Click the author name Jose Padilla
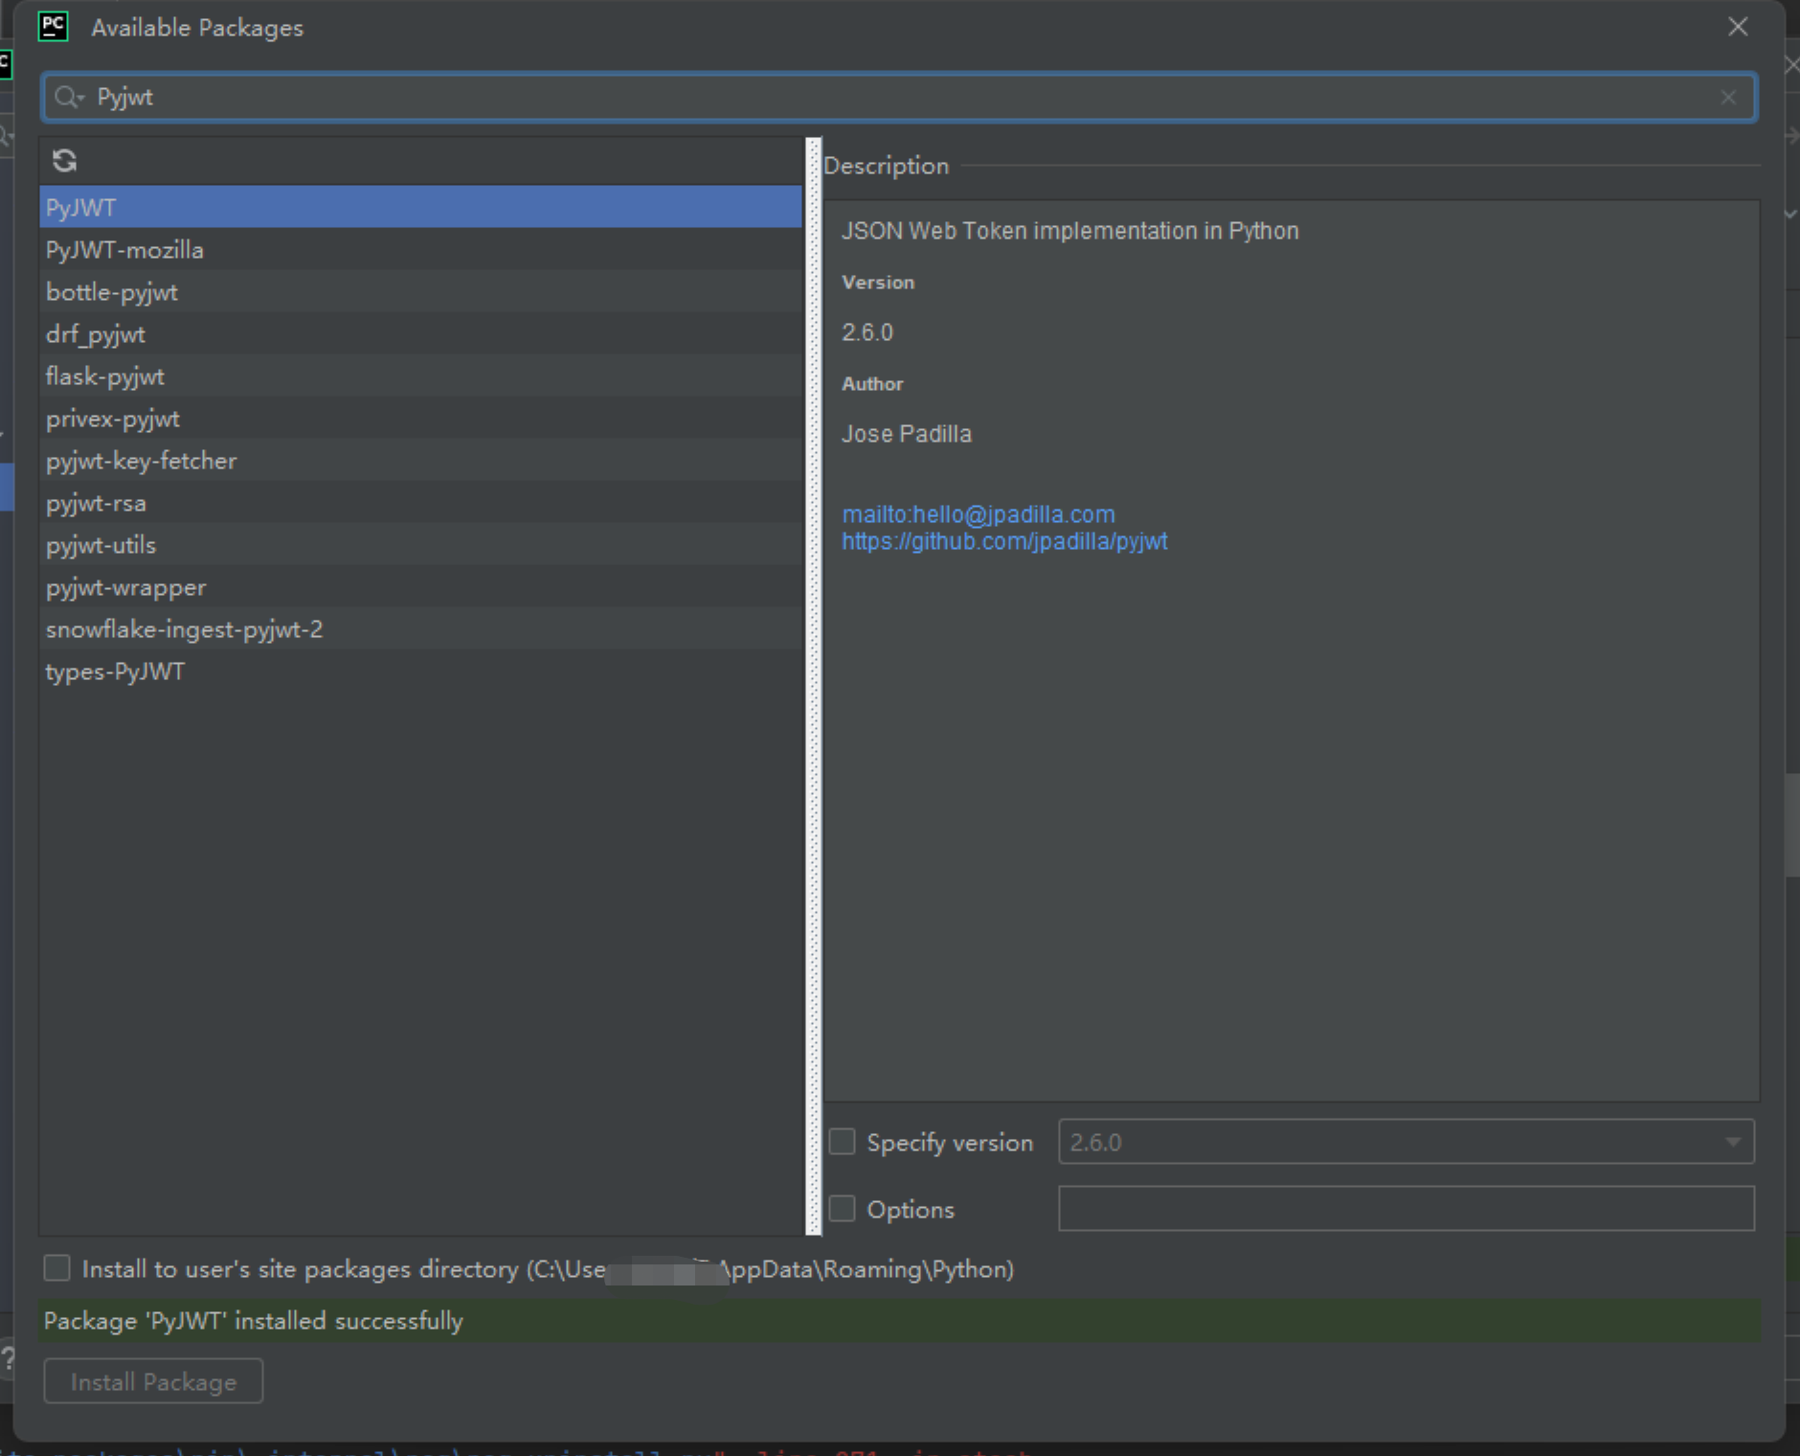1800x1456 pixels. click(x=907, y=434)
